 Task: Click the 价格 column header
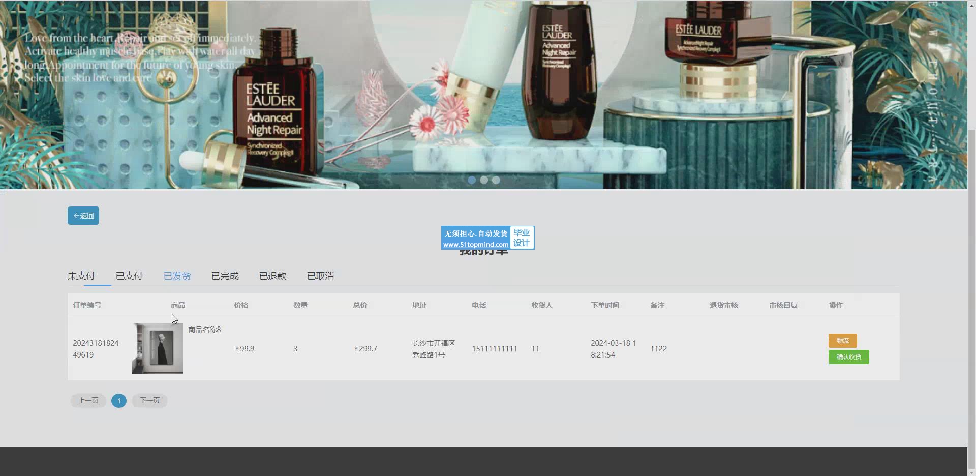[x=241, y=305]
